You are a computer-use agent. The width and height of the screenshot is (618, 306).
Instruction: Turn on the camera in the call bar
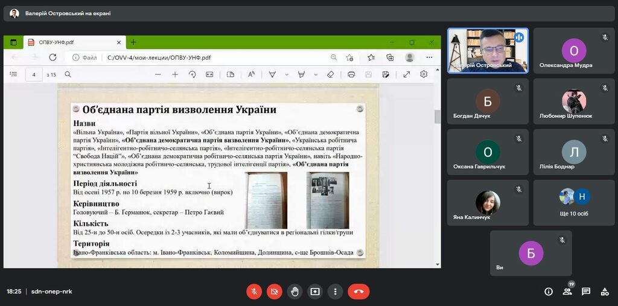[274, 292]
